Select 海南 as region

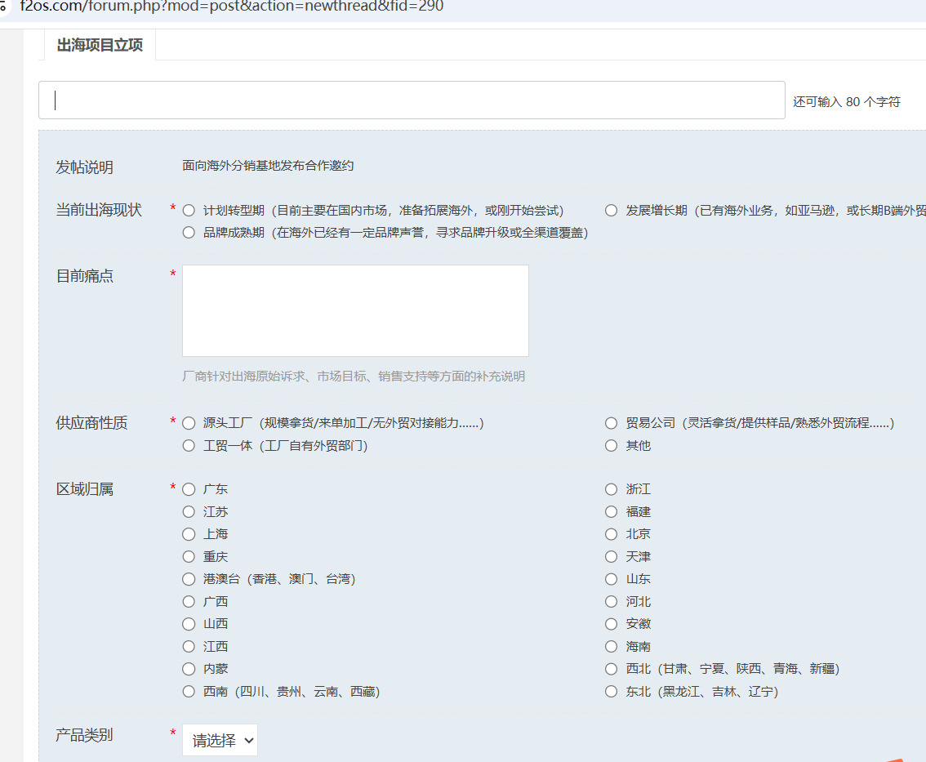click(611, 647)
